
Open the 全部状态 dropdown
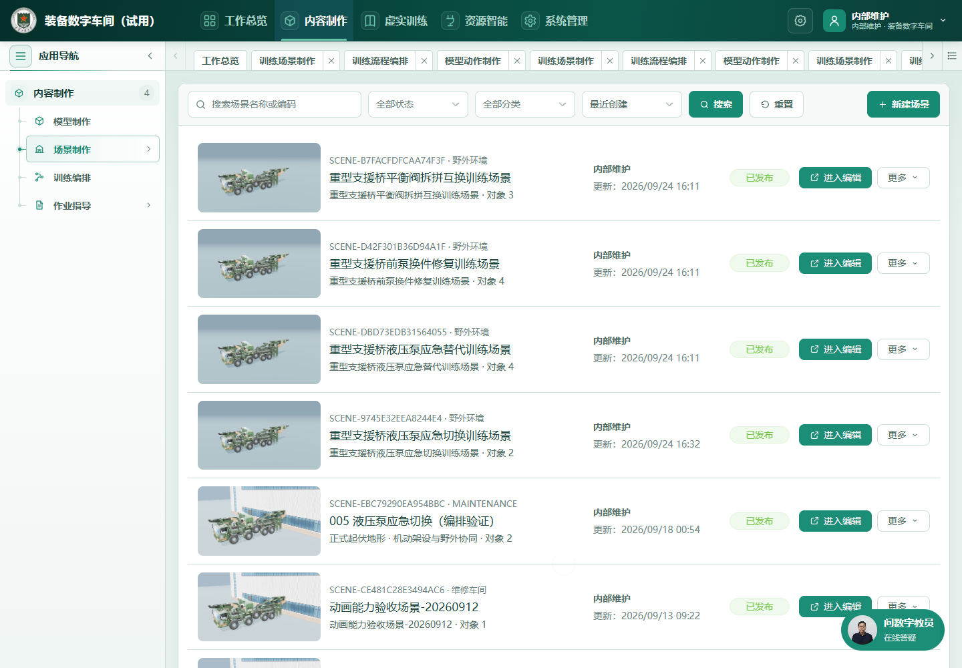click(x=418, y=104)
